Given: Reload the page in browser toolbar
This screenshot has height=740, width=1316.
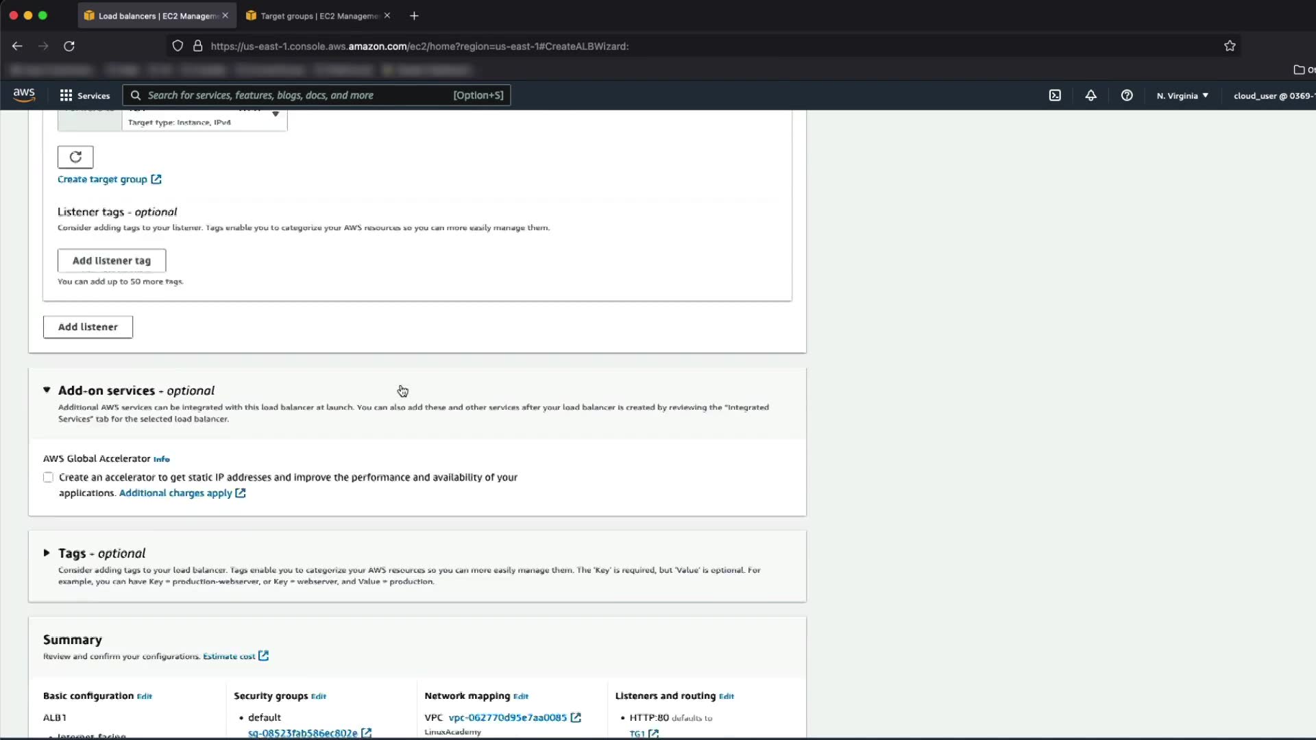Looking at the screenshot, I should [x=69, y=46].
